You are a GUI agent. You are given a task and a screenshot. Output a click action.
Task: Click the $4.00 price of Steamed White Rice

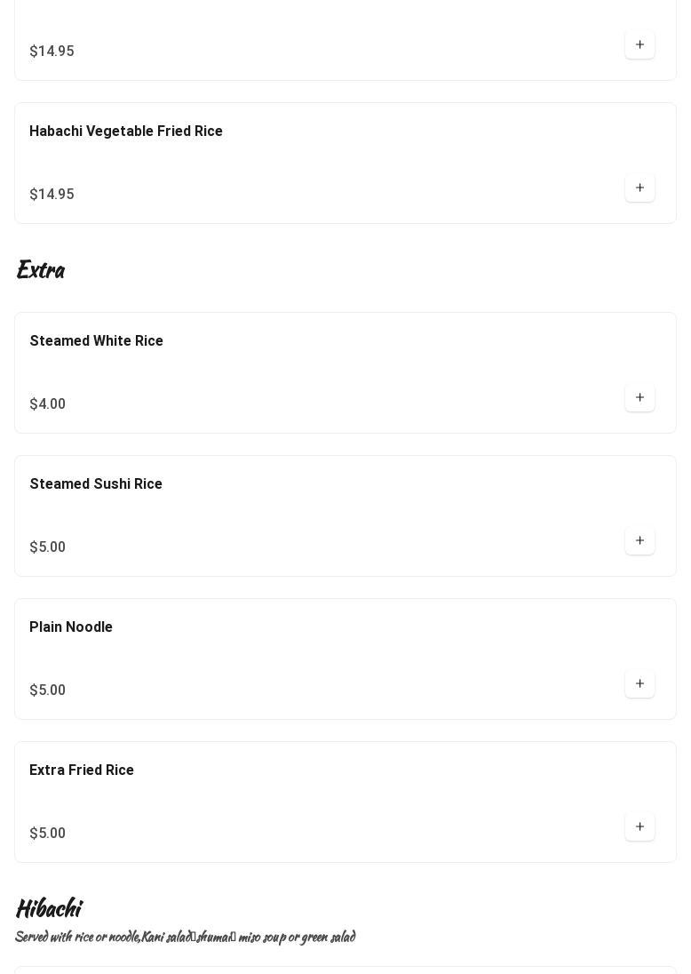48,404
